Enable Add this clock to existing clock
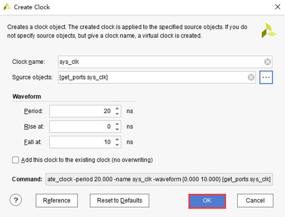 [x=15, y=160]
